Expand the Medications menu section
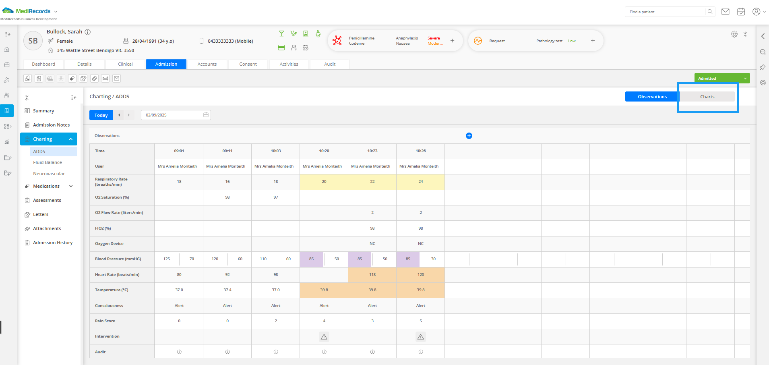The width and height of the screenshot is (769, 365). pos(71,186)
